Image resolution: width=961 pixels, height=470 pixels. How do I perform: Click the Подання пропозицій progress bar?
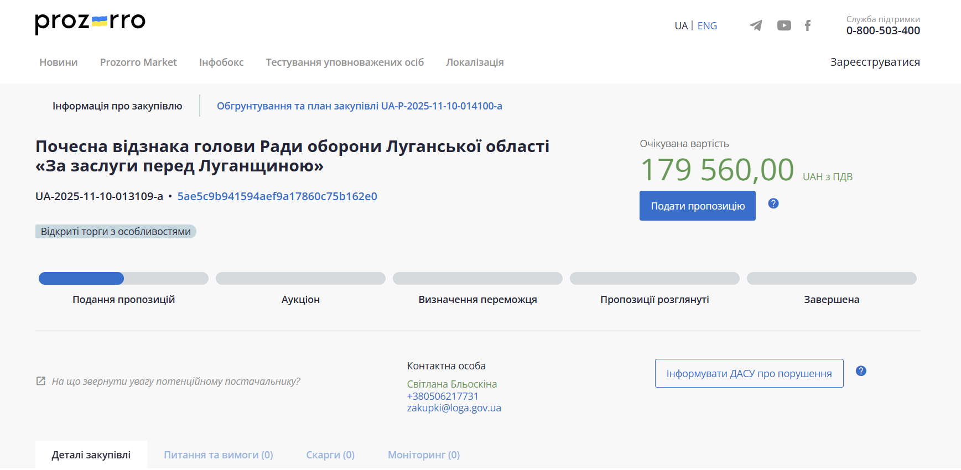coord(123,279)
